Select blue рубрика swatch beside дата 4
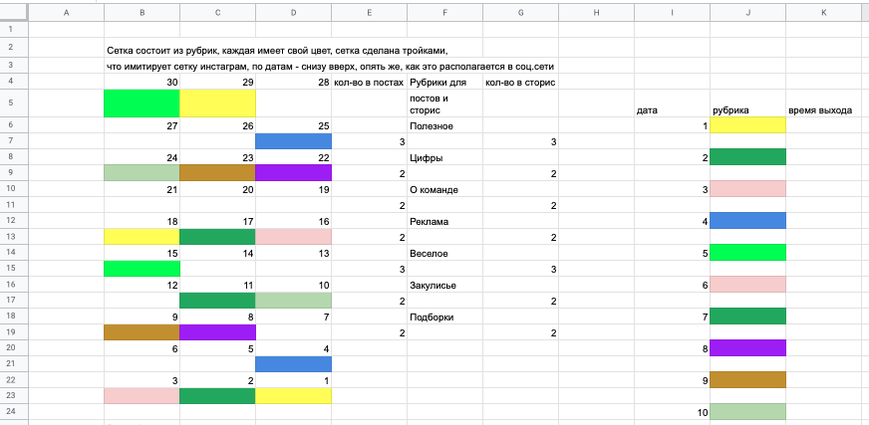 tap(748, 221)
